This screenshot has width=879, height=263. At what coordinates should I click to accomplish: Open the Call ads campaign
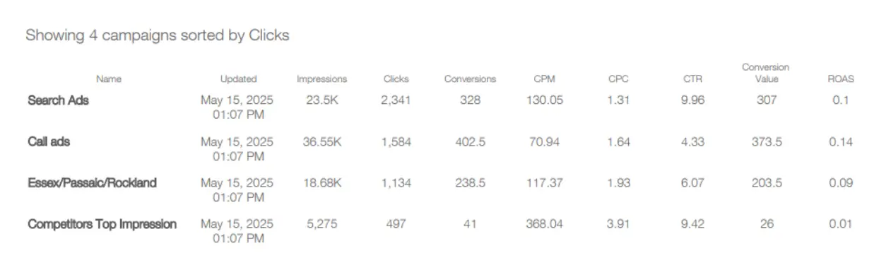(49, 141)
